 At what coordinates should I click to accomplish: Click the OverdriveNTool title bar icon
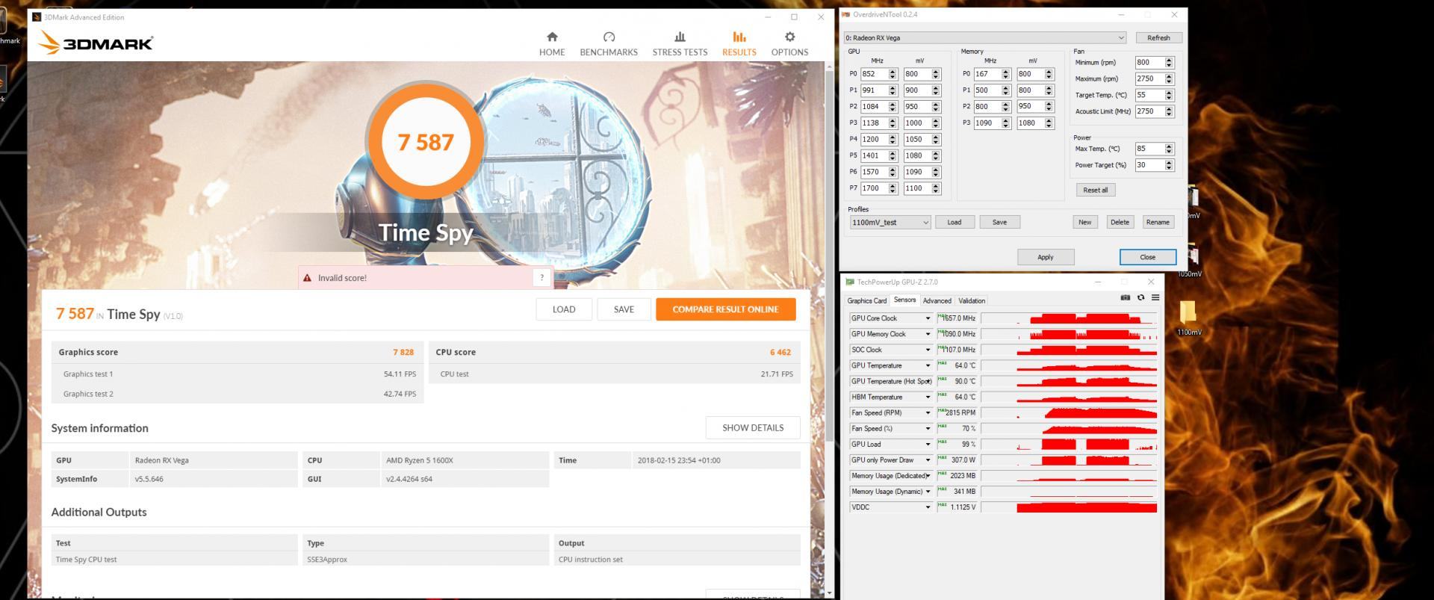pyautogui.click(x=846, y=15)
